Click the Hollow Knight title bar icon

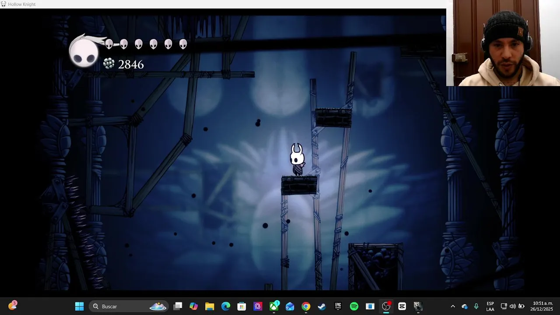(3, 4)
